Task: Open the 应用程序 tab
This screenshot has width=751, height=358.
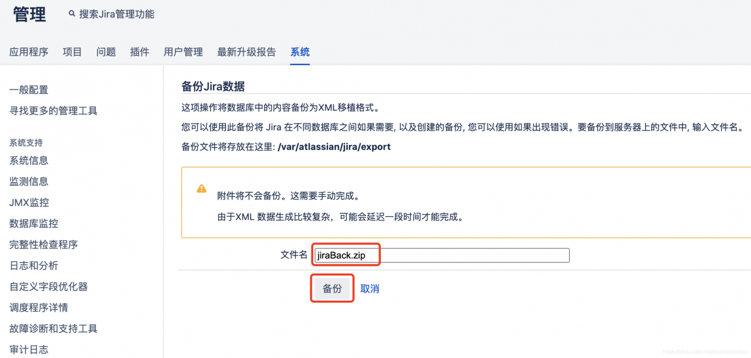Action: 29,52
